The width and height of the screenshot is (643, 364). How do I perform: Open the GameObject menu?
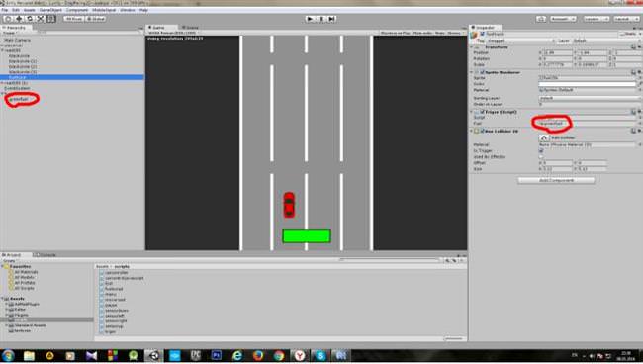50,10
